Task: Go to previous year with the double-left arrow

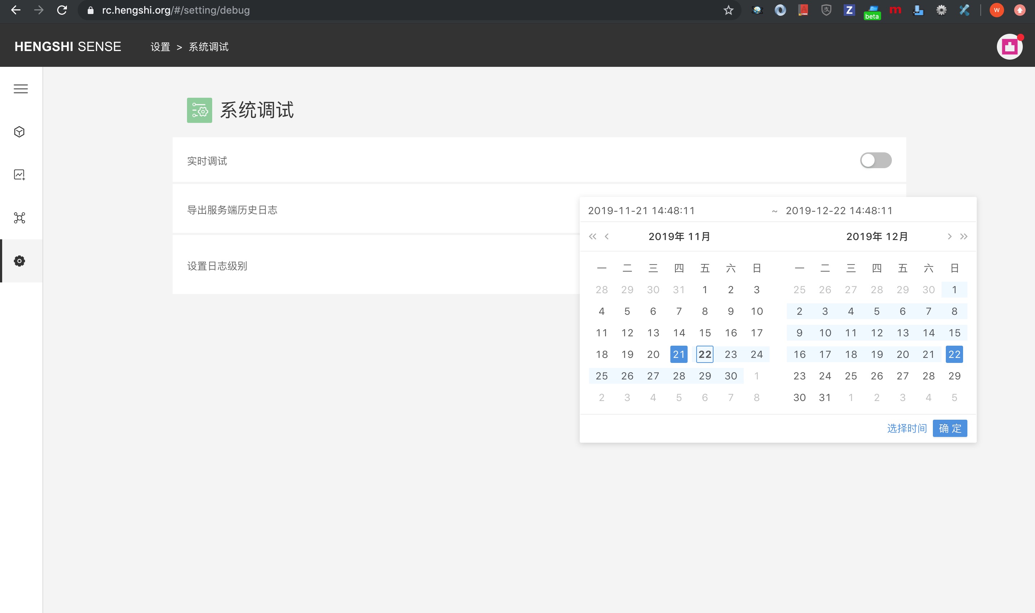Action: click(592, 236)
